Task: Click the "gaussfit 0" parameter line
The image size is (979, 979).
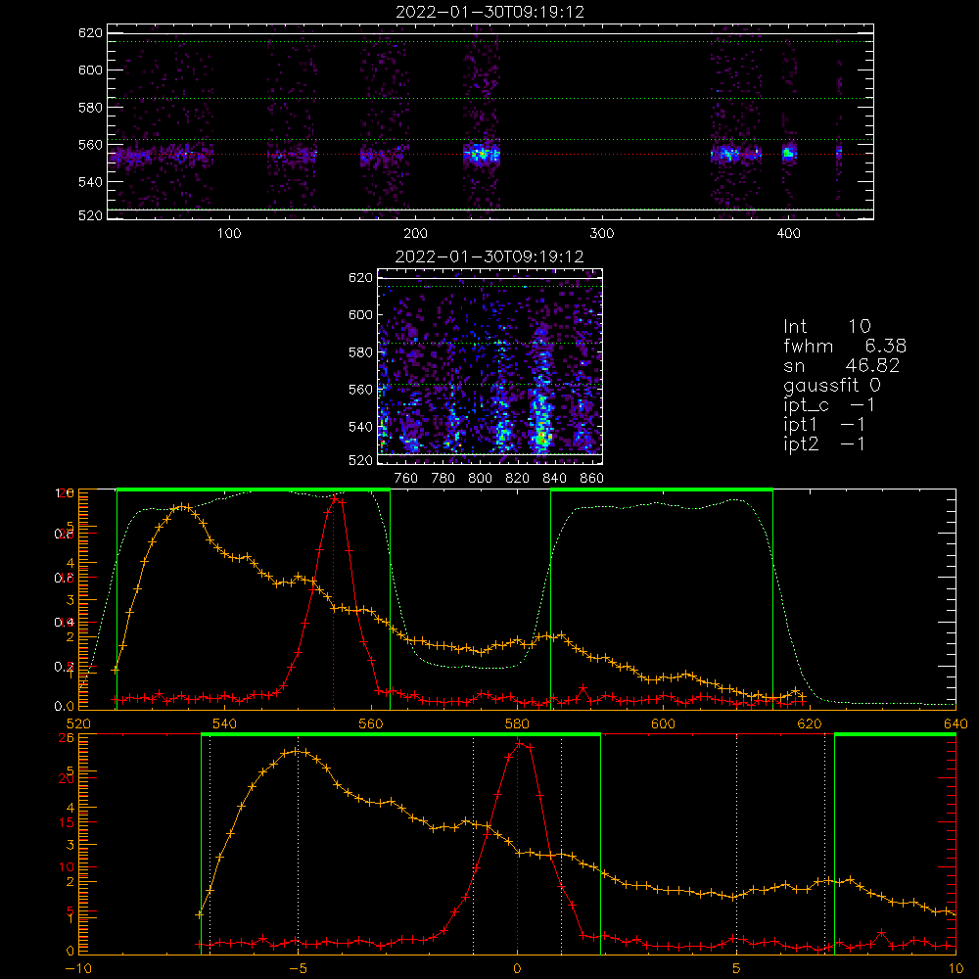Action: (831, 385)
